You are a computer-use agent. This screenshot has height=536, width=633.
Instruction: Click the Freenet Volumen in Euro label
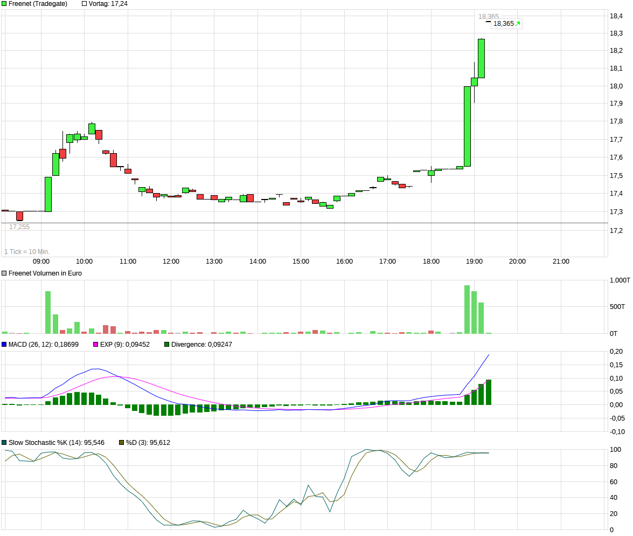(x=45, y=273)
